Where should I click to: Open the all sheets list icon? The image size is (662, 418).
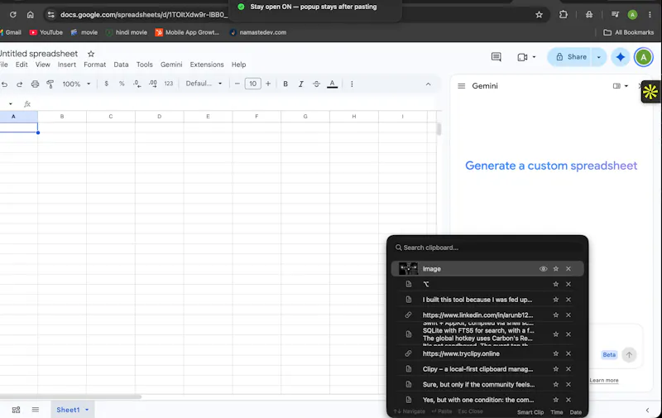pos(36,410)
